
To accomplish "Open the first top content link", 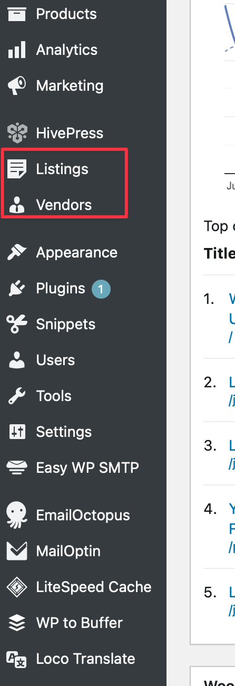I will click(x=232, y=317).
